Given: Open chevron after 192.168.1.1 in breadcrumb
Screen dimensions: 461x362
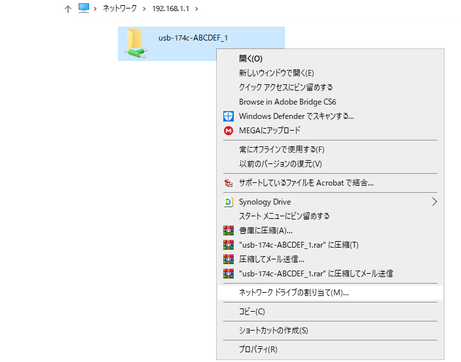Looking at the screenshot, I should pos(196,8).
